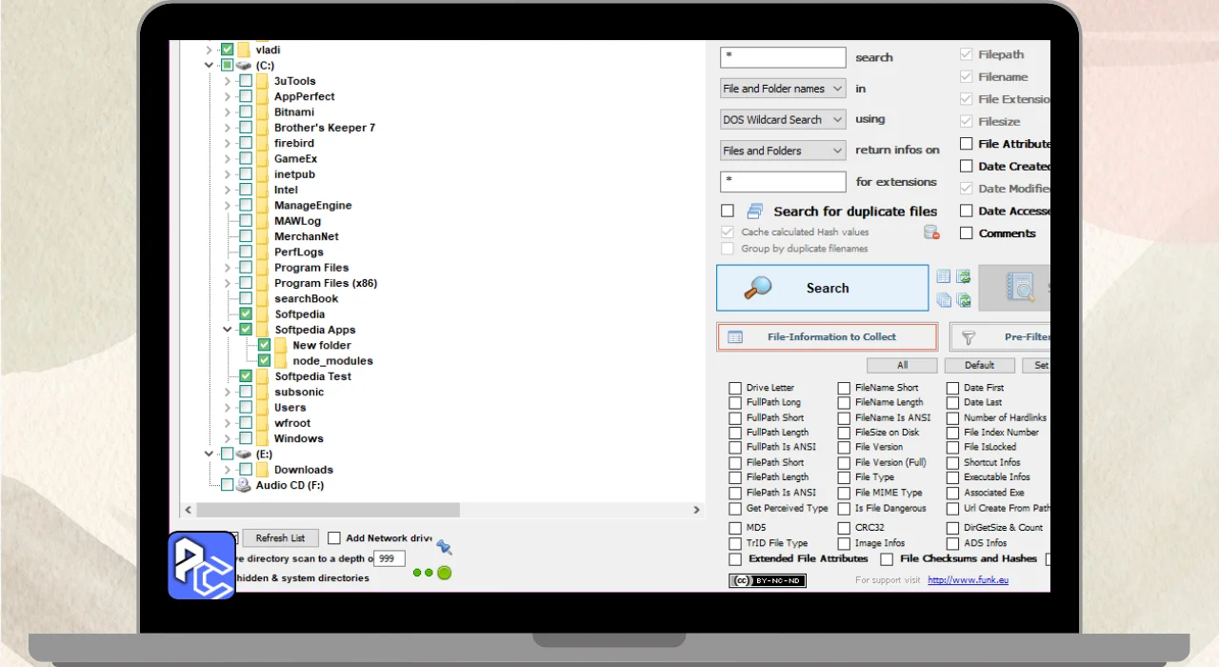The image size is (1219, 667).
Task: Click the database clear-cache icon
Action: (931, 232)
